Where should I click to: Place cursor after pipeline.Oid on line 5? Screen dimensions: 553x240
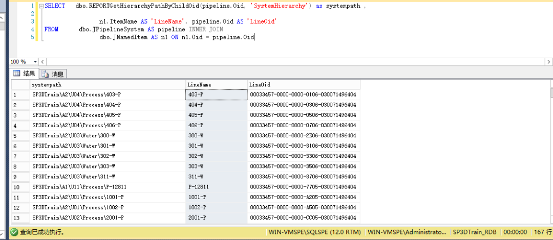[x=254, y=37]
